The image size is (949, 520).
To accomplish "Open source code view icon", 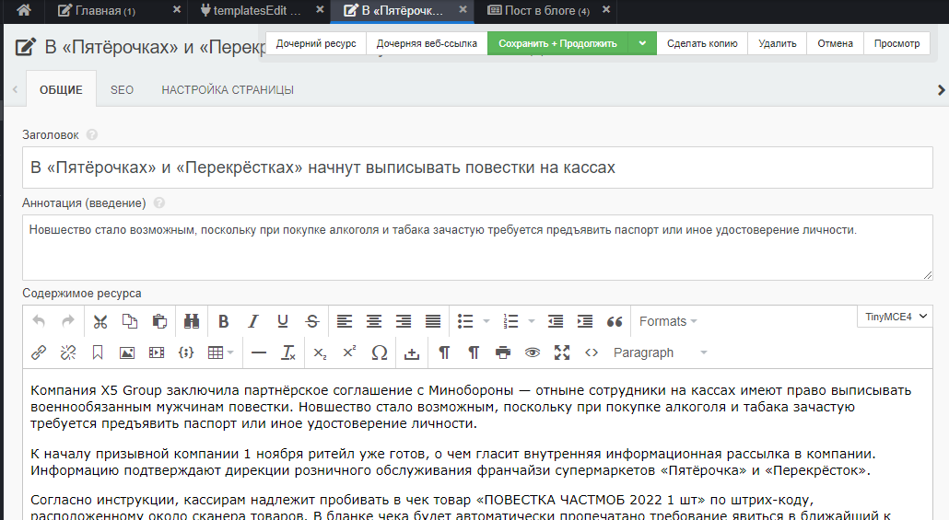I will click(592, 352).
